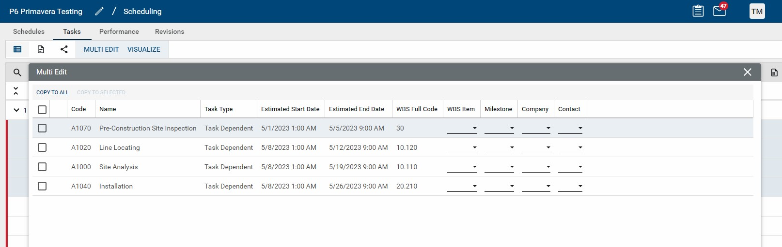Image resolution: width=782 pixels, height=247 pixels.
Task: Open the clipboard tasks icon in header
Action: click(698, 11)
